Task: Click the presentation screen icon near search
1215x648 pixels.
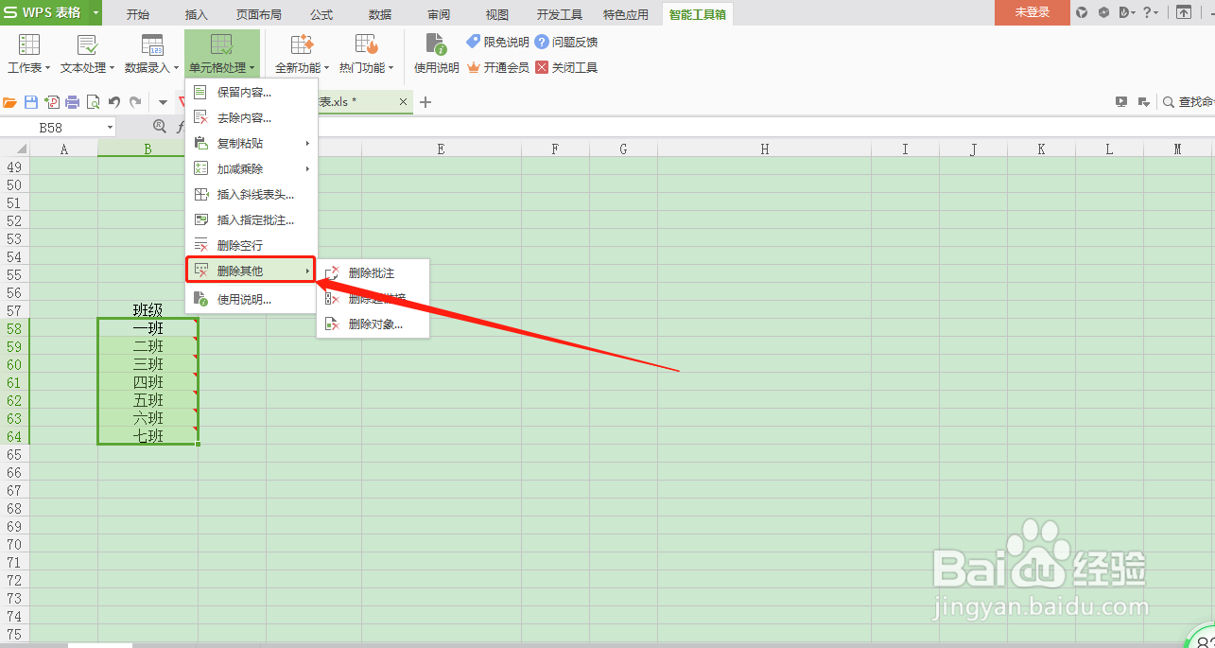Action: point(1121,102)
